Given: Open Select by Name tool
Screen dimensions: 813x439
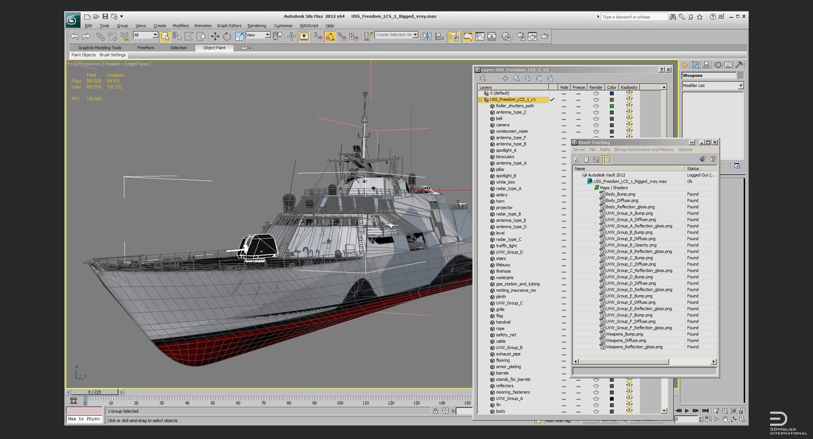Looking at the screenshot, I should 177,36.
